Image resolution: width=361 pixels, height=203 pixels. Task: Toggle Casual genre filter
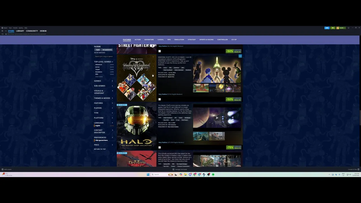click(97, 69)
